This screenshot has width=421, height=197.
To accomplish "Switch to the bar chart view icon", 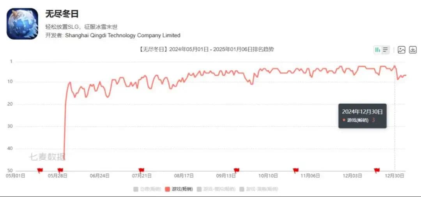I will pyautogui.click(x=377, y=50).
